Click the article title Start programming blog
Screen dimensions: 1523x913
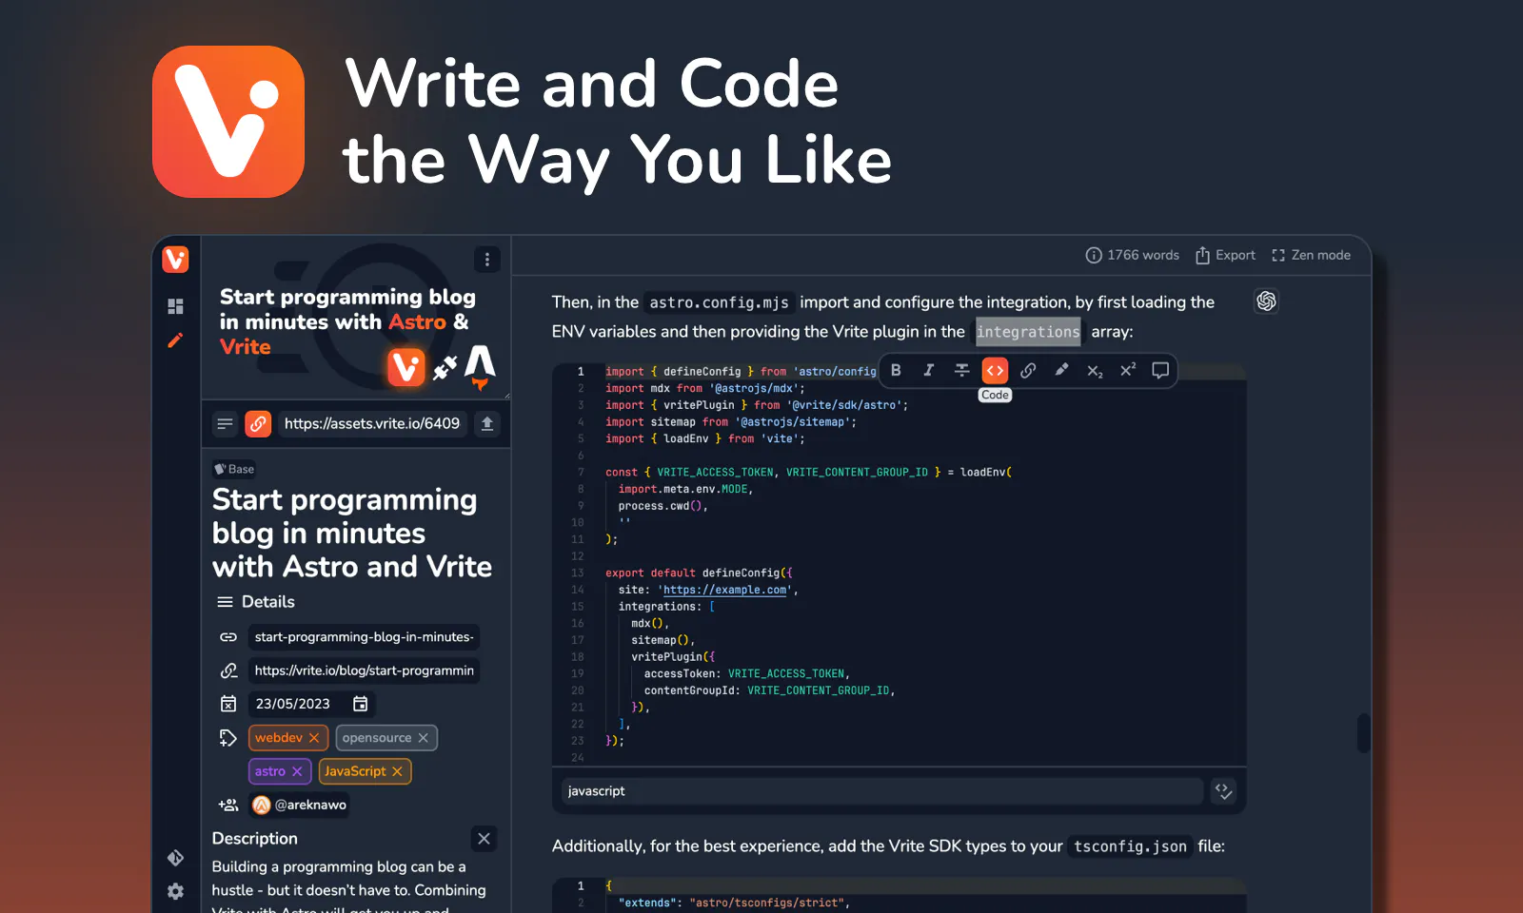tap(352, 533)
